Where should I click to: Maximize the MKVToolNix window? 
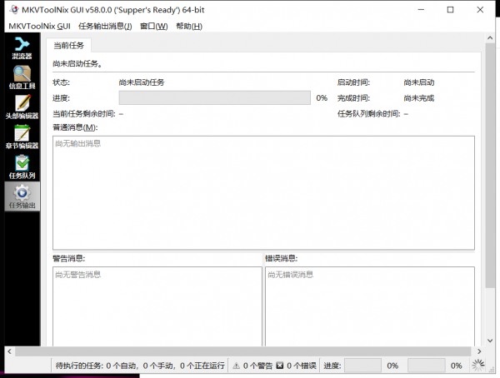coord(450,10)
